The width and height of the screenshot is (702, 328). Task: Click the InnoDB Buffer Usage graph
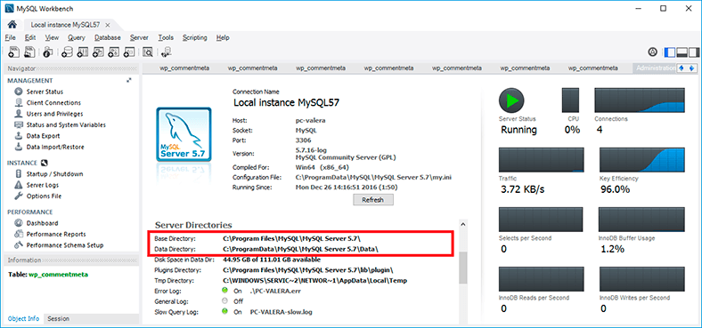pos(642,220)
